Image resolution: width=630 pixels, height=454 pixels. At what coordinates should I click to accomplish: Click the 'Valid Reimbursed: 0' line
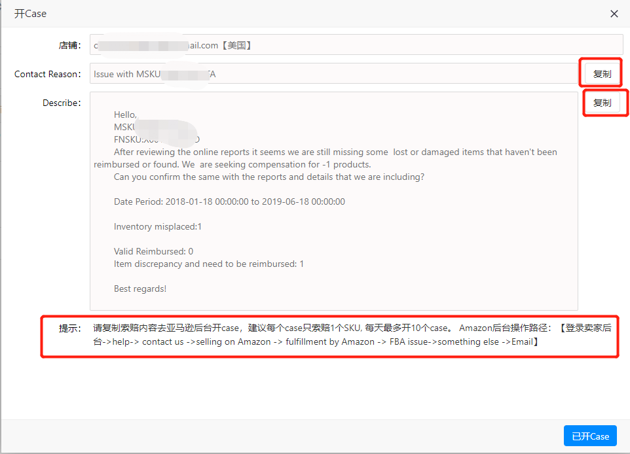click(x=153, y=251)
